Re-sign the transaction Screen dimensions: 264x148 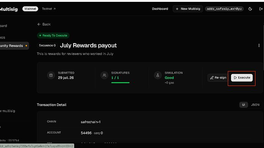click(x=218, y=78)
